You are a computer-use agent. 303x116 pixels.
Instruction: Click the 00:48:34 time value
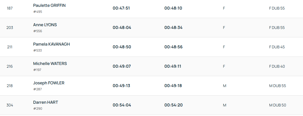[173, 28]
